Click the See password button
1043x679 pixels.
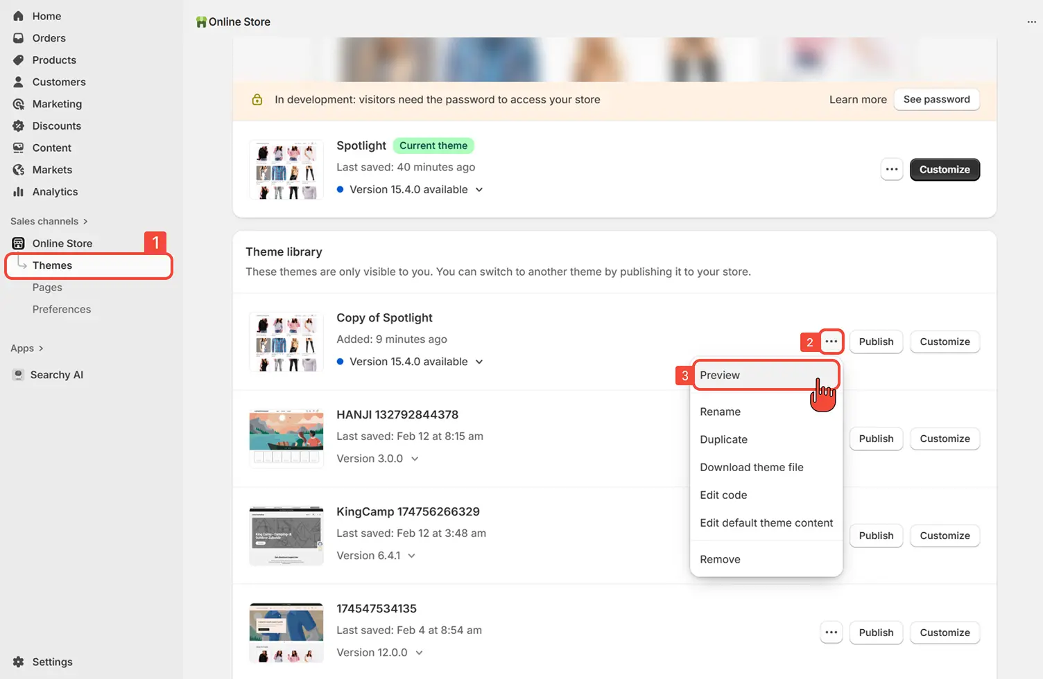pyautogui.click(x=936, y=99)
